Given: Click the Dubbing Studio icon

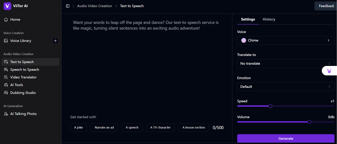Looking at the screenshot, I should tap(6, 93).
